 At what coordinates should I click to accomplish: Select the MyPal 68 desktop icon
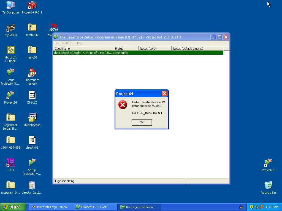pyautogui.click(x=11, y=30)
